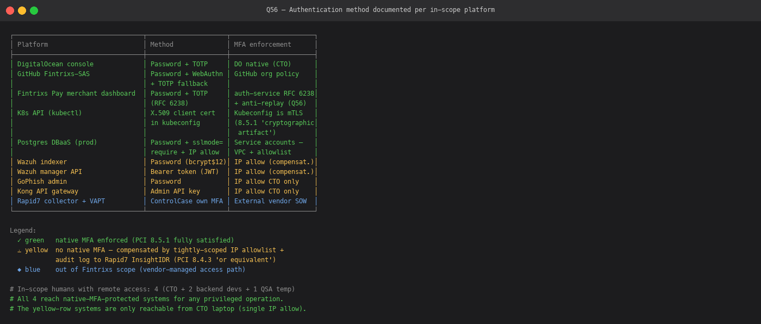
Task: Click the 'Kubeconfig is mTLS' cell
Action: point(269,113)
